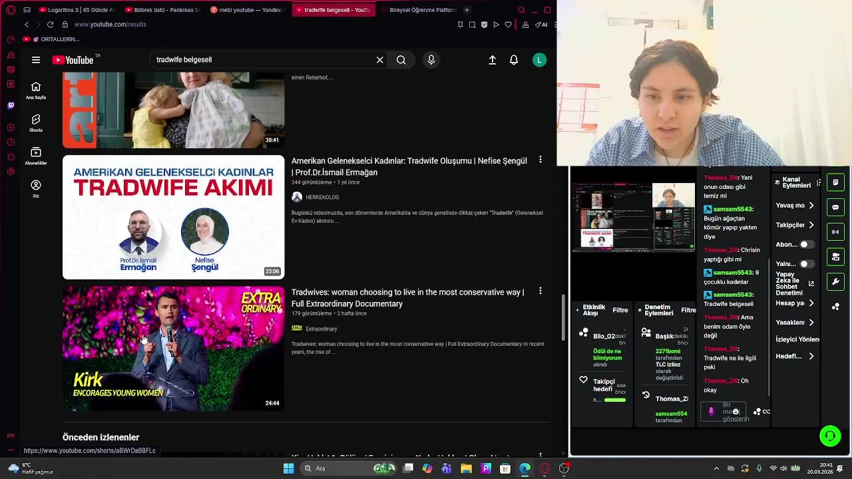Viewport: 852px width, 479px height.
Task: Expand the Hedefl... option
Action: coord(811,357)
